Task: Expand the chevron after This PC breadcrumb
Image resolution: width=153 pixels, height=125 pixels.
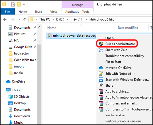Action: click(53, 19)
